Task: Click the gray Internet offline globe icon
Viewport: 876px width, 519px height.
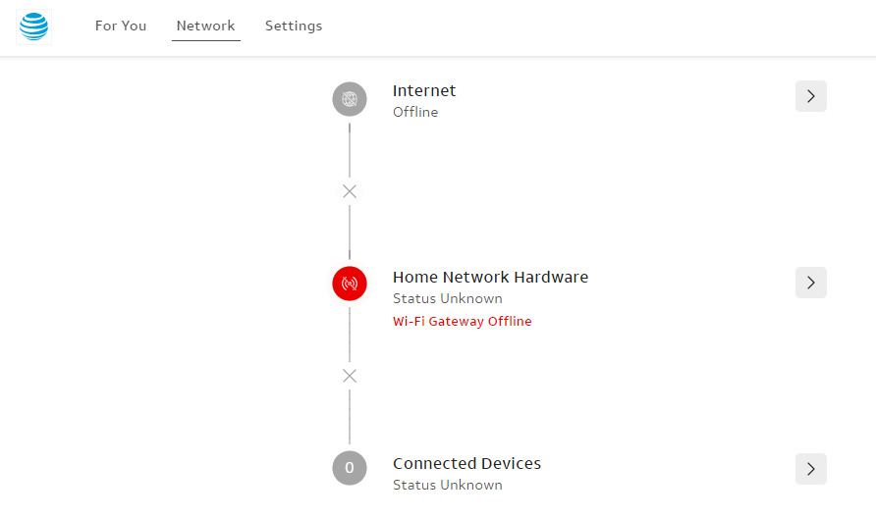Action: point(350,99)
